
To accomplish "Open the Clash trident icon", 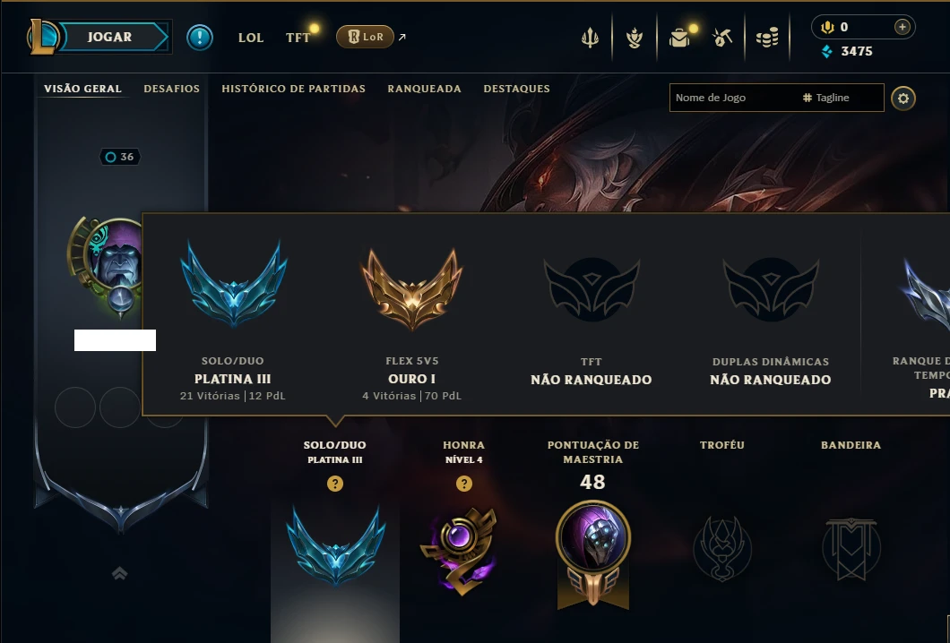I will [x=590, y=38].
